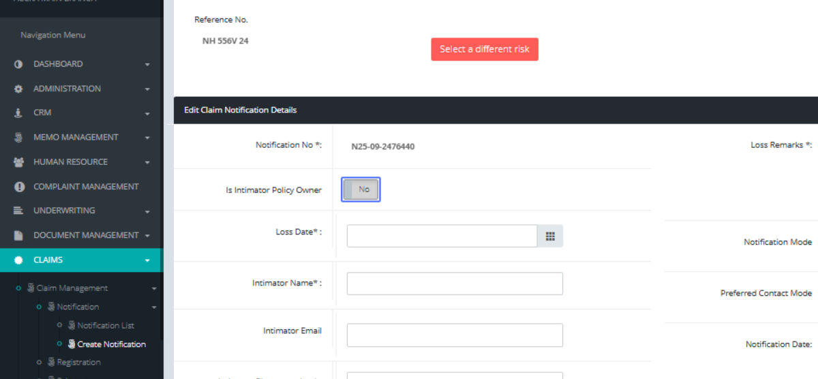The image size is (818, 379).
Task: Click the Document Management file icon
Action: 19,235
